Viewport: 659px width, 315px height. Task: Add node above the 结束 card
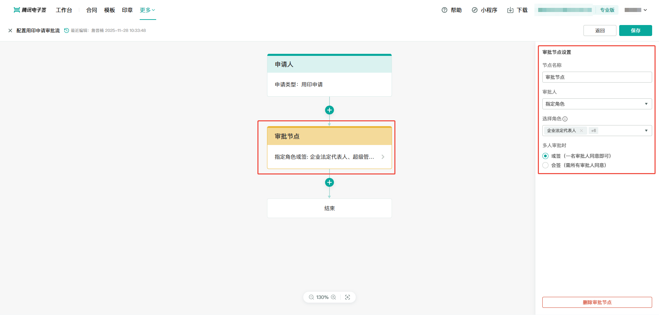click(x=329, y=182)
